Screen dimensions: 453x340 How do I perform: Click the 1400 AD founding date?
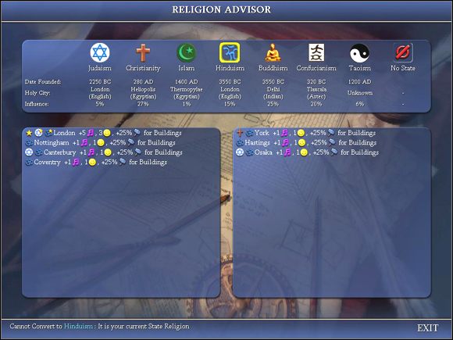(187, 82)
